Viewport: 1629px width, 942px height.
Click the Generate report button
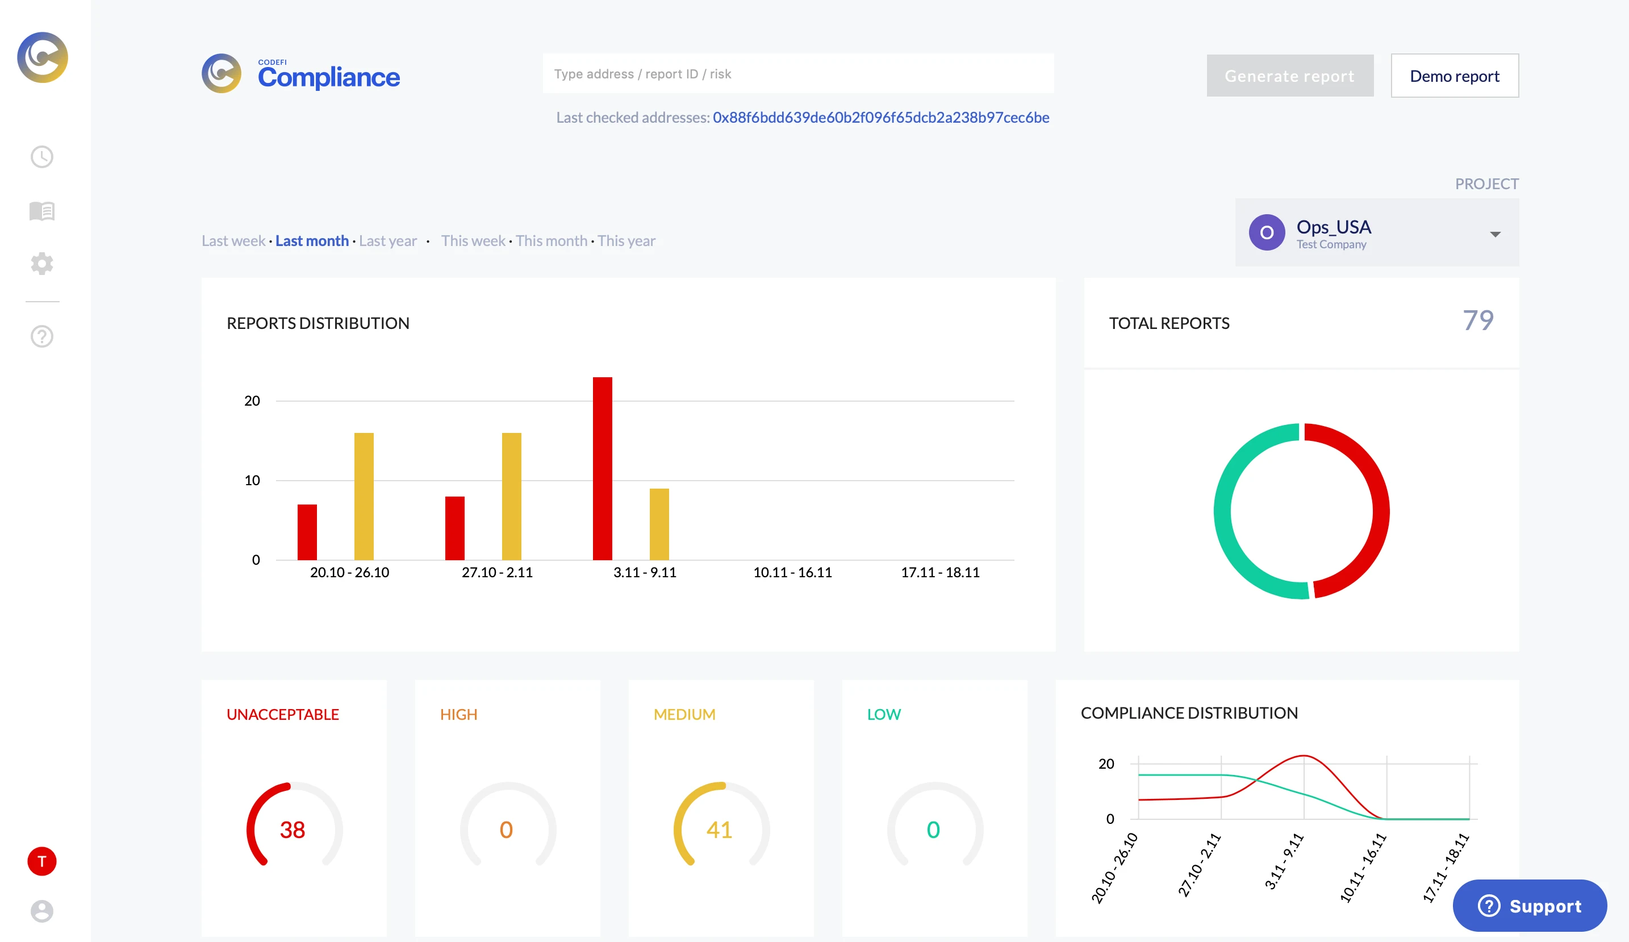(x=1289, y=76)
